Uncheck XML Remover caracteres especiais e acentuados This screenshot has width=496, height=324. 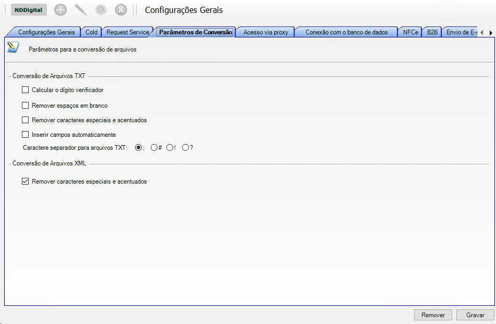(26, 182)
